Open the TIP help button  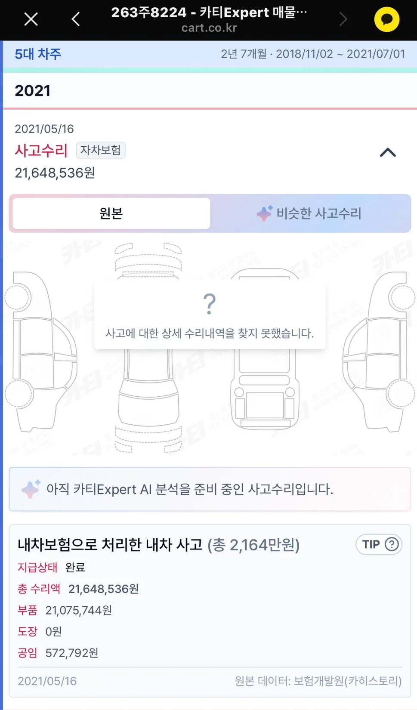point(379,545)
